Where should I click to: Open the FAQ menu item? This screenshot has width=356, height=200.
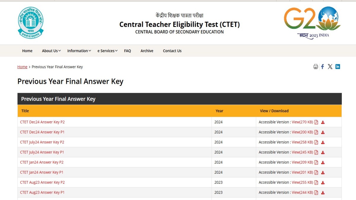[x=128, y=51]
